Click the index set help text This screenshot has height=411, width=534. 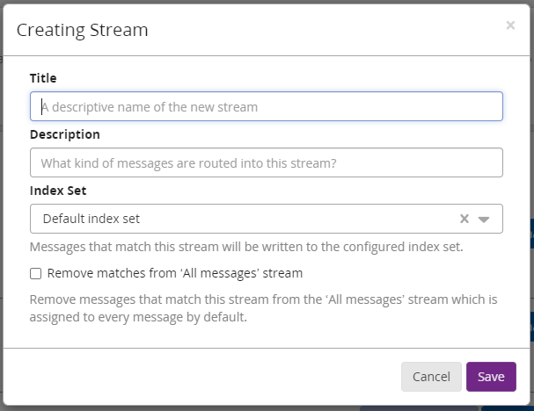(x=246, y=247)
